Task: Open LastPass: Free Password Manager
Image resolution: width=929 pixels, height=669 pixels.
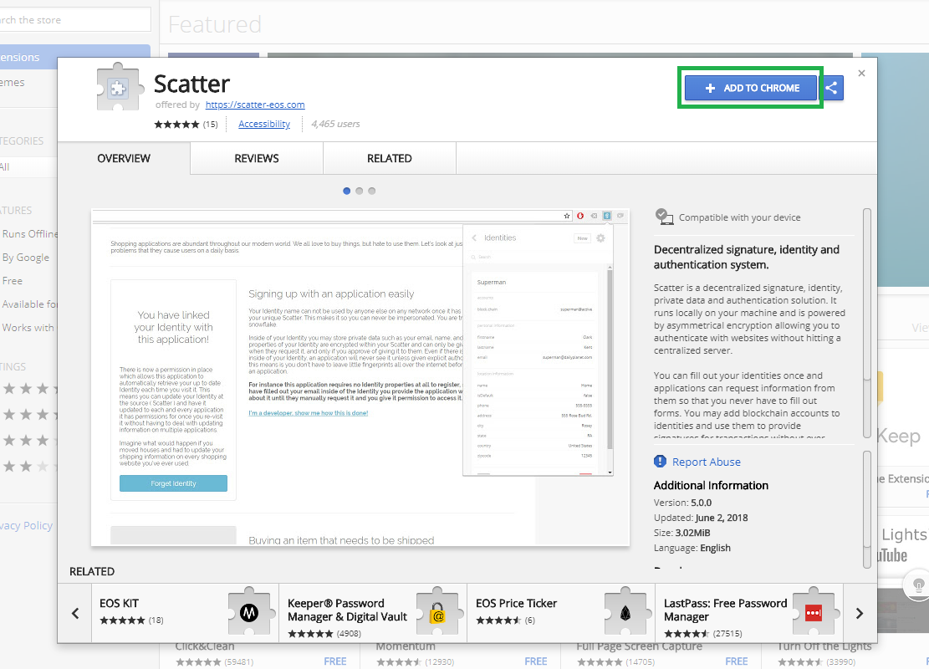Action: [x=749, y=613]
